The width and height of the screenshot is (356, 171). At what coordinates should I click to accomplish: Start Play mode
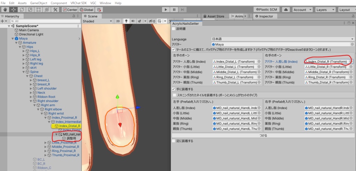point(166,10)
